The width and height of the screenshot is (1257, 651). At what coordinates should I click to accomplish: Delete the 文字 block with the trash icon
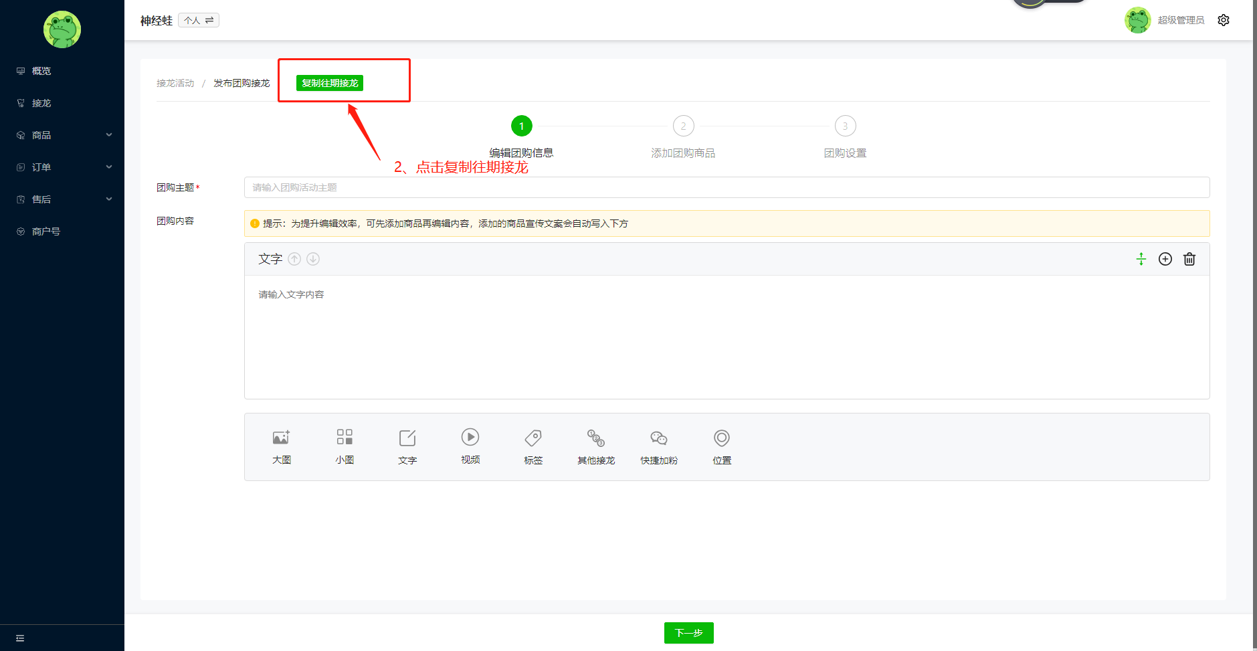coord(1189,259)
